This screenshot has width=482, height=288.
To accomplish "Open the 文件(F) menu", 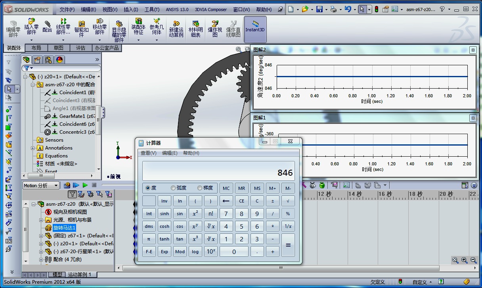I will pos(67,9).
